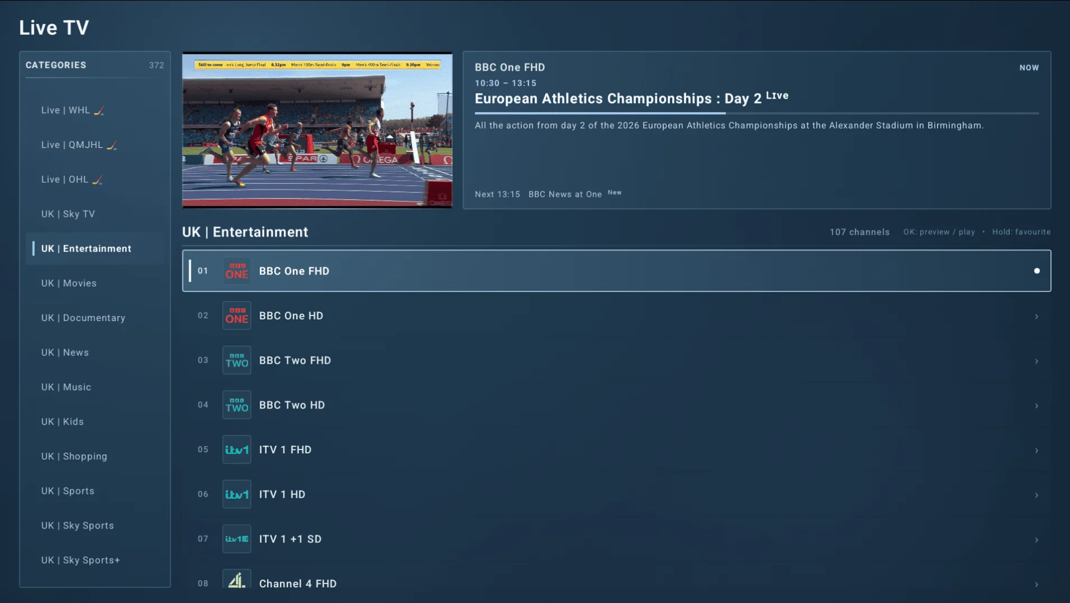The width and height of the screenshot is (1070, 603).
Task: Click the programme description about Alexander Stadium
Action: tap(729, 126)
